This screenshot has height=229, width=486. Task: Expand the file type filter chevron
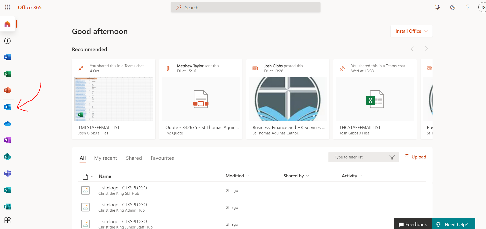tap(92, 177)
